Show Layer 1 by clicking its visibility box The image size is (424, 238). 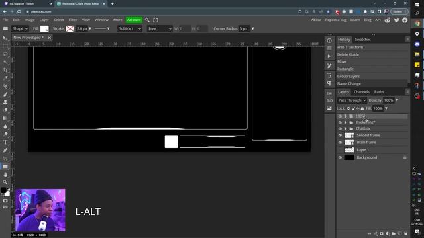340,150
